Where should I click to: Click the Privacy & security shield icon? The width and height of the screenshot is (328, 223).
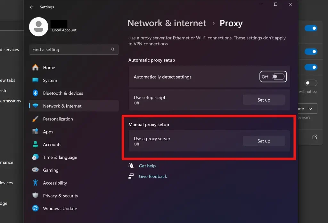[35, 196]
